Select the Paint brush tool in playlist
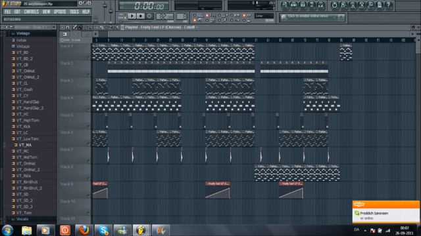 pyautogui.click(x=80, y=28)
